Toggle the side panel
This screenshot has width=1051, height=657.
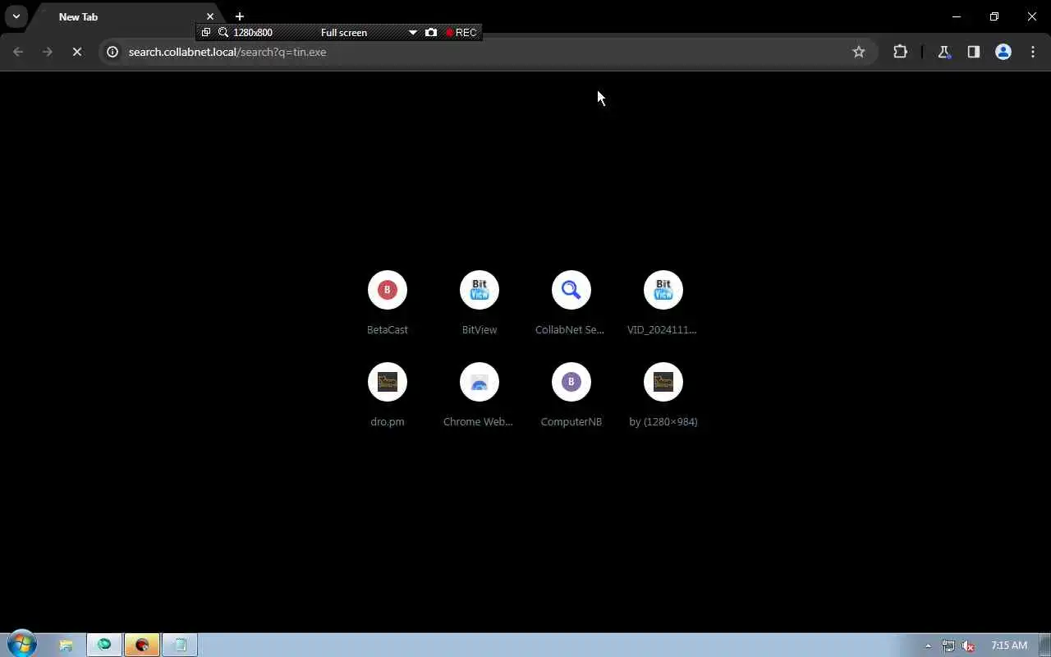tap(973, 52)
